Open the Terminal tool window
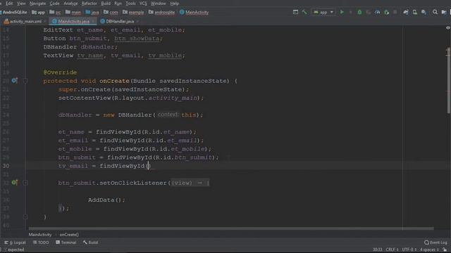This screenshot has width=451, height=253. (66, 242)
